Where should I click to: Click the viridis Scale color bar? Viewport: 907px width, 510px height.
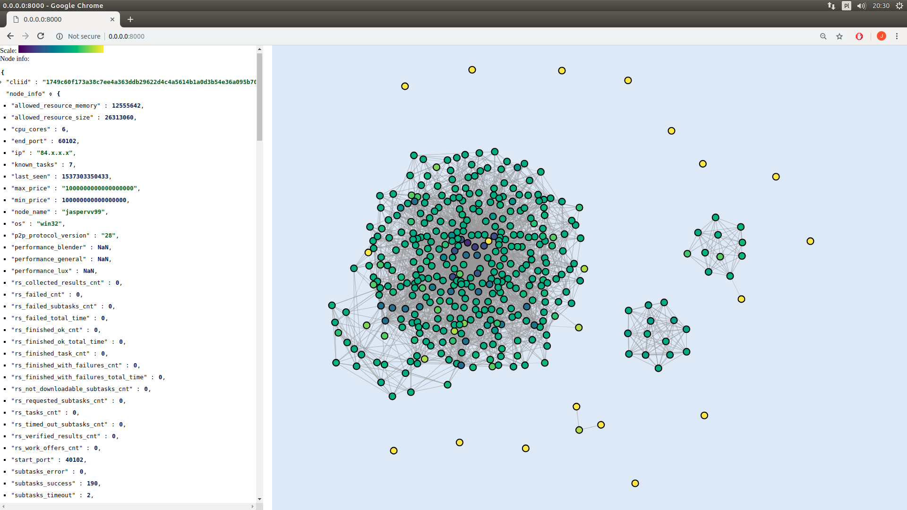(60, 49)
